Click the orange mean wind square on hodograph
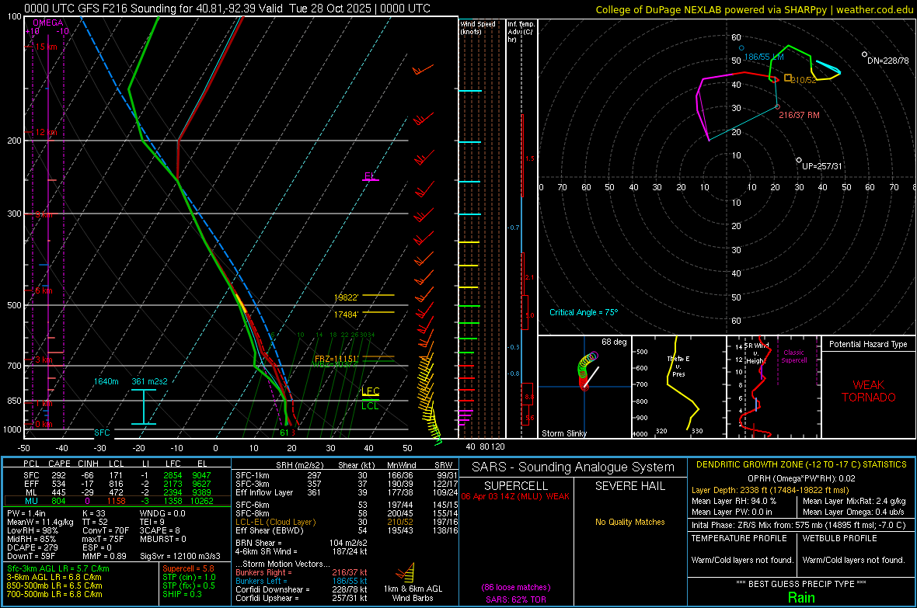The image size is (917, 608). pos(788,78)
